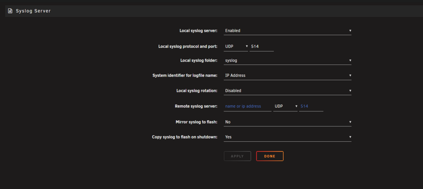Click the Syslog Server document icon

pyautogui.click(x=10, y=11)
